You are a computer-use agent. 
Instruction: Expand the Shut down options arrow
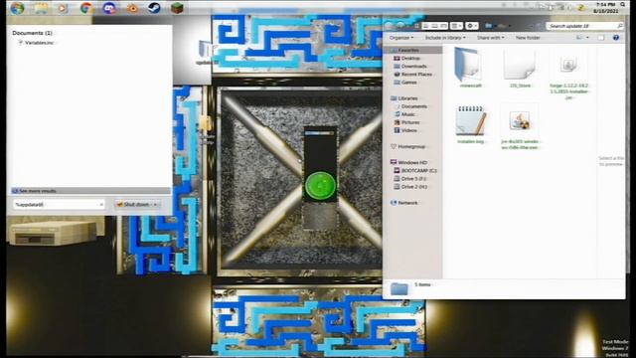[156, 205]
